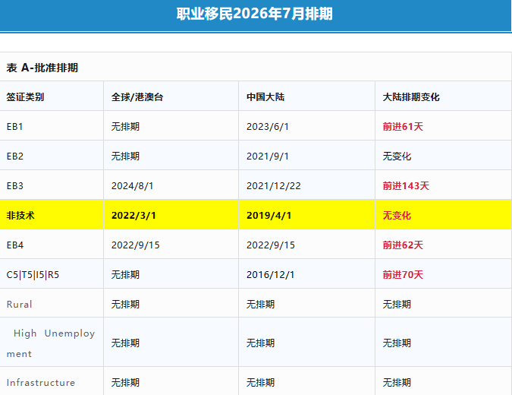Click the date 2021/9/1
Screen dimensions: 512x395
click(268, 156)
